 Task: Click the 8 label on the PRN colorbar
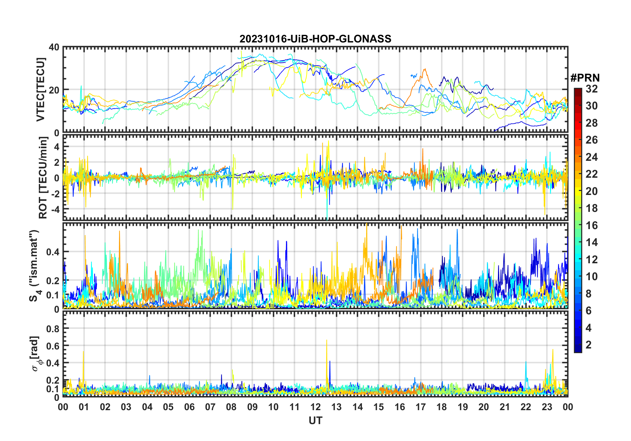click(589, 293)
